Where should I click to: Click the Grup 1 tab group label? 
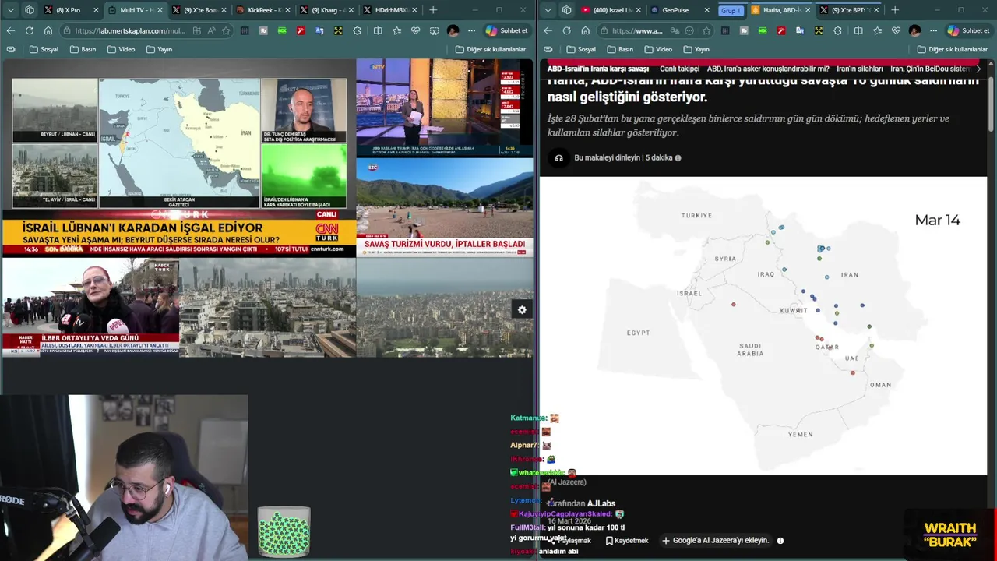tap(731, 10)
